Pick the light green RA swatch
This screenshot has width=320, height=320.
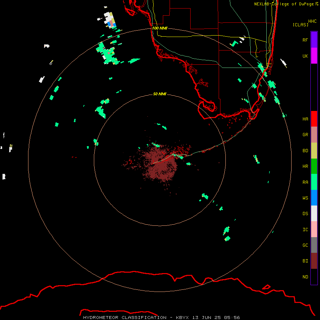click(x=314, y=182)
